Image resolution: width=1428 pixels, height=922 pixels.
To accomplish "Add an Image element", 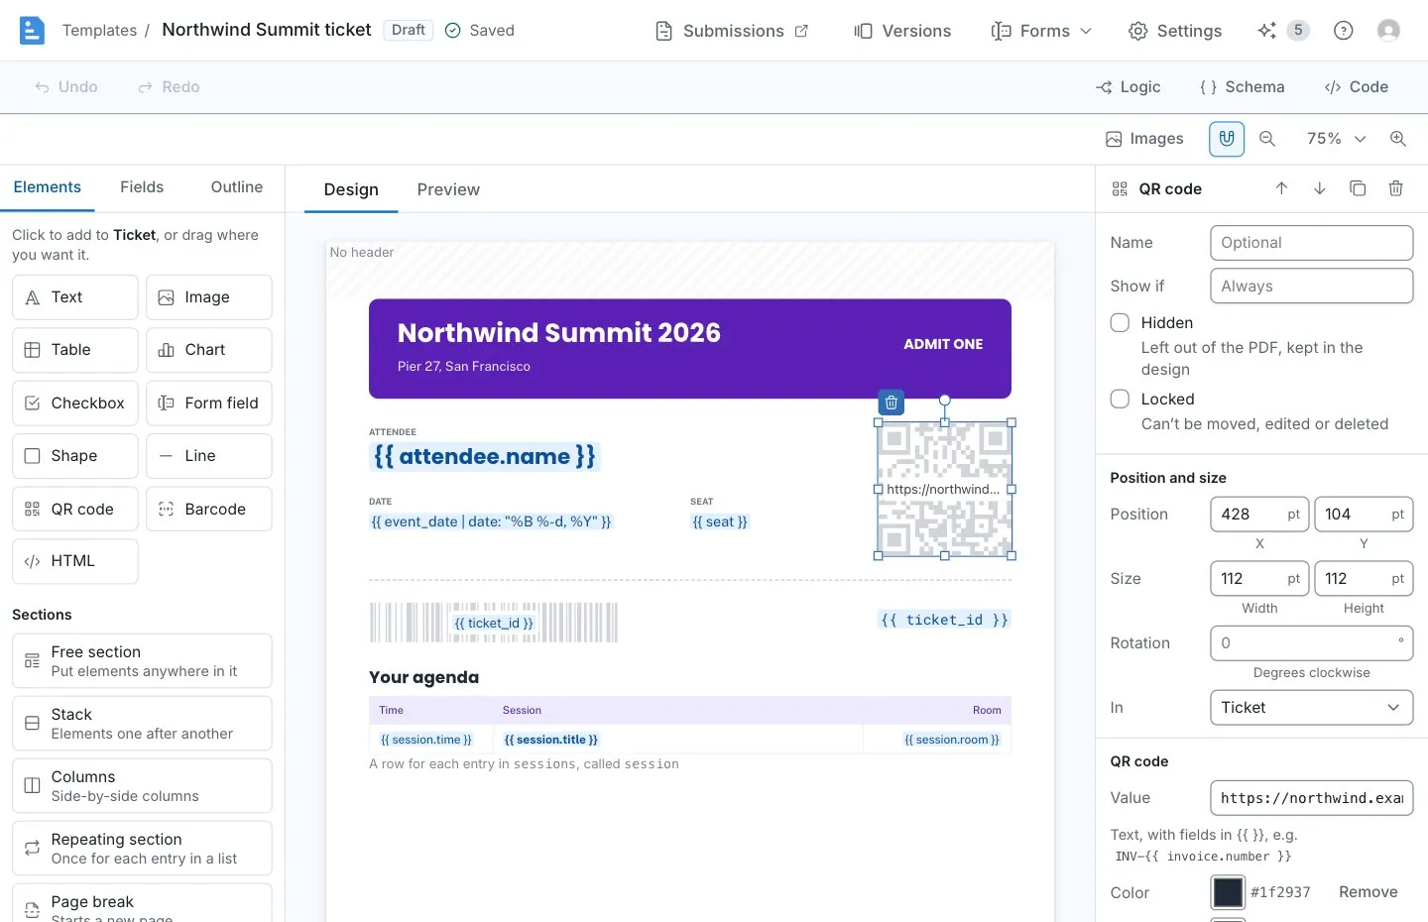I will pyautogui.click(x=209, y=297).
